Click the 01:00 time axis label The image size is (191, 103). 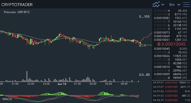(x=77, y=84)
